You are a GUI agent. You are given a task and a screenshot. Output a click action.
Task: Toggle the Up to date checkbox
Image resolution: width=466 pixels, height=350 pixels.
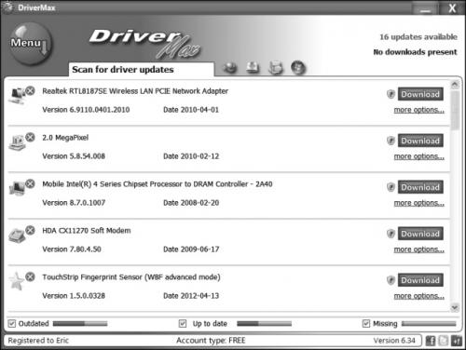coord(183,324)
